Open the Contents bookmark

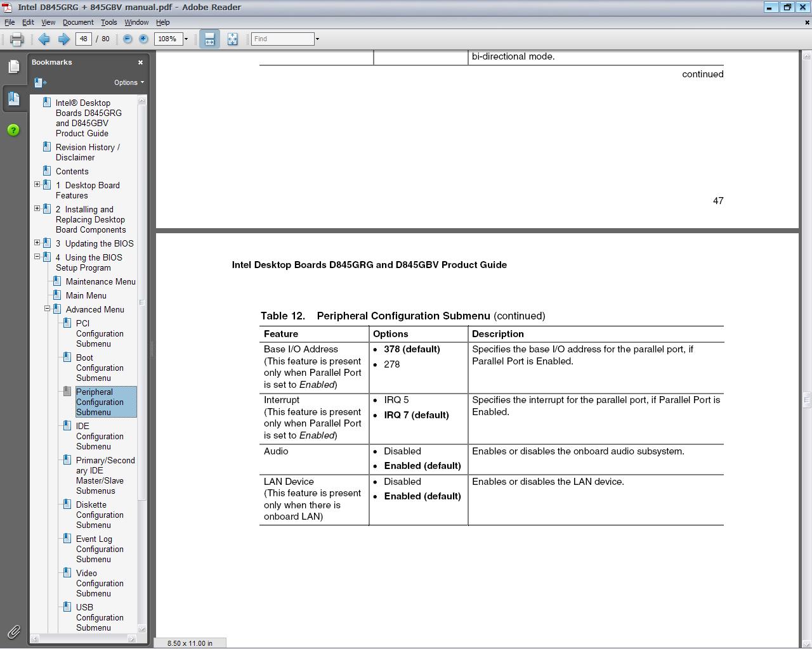click(72, 171)
